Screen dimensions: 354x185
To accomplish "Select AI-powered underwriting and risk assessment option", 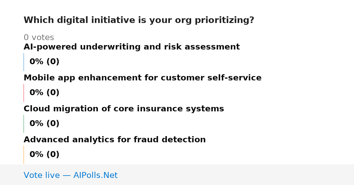I will tap(132, 47).
